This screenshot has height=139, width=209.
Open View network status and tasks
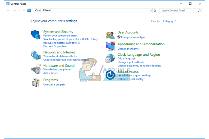click(60, 56)
